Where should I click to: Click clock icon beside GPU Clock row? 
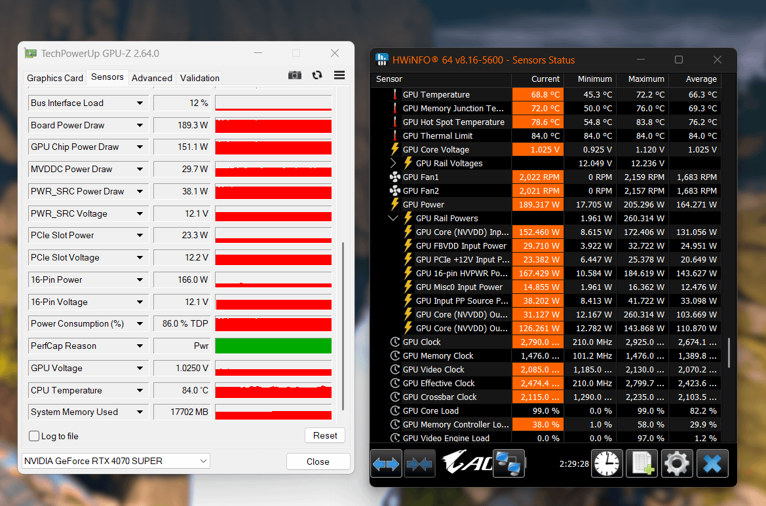pos(394,342)
